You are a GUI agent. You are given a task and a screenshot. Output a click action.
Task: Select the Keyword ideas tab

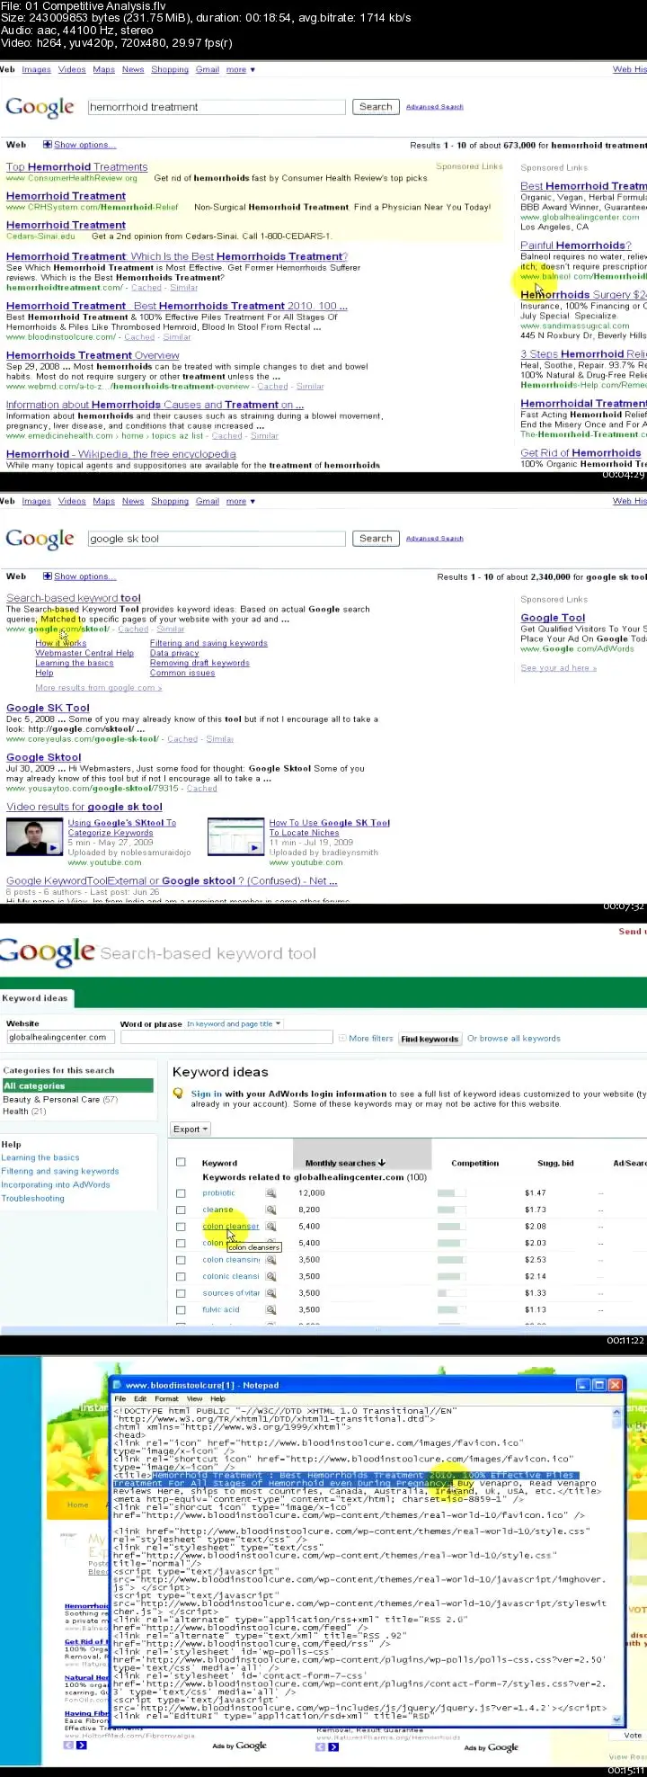pos(35,998)
